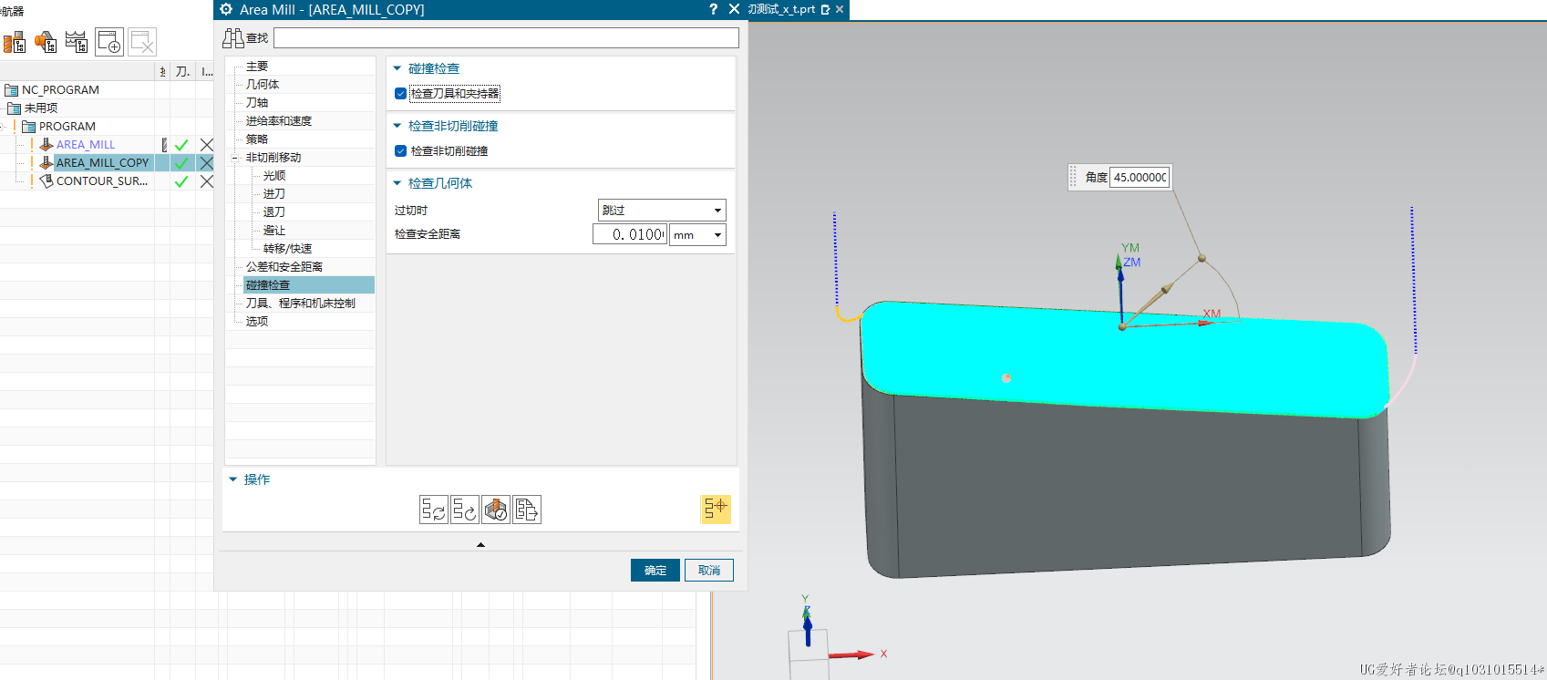Close the 刃测试_x_t.prt tab
The height and width of the screenshot is (680, 1547).
click(x=840, y=9)
